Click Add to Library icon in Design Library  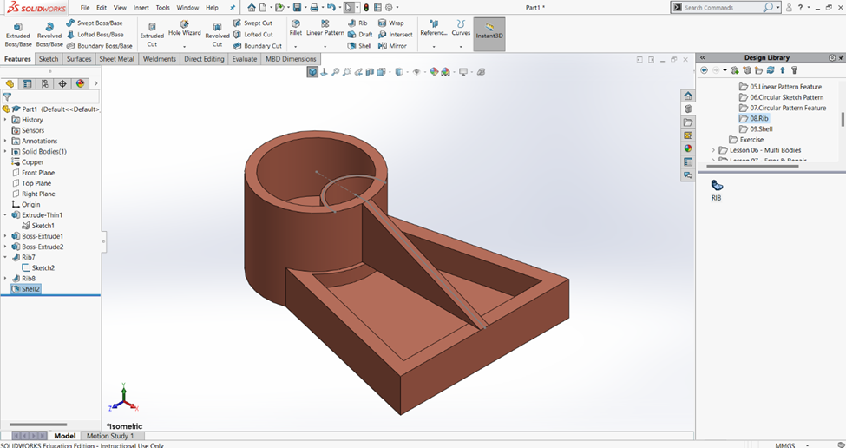[735, 70]
